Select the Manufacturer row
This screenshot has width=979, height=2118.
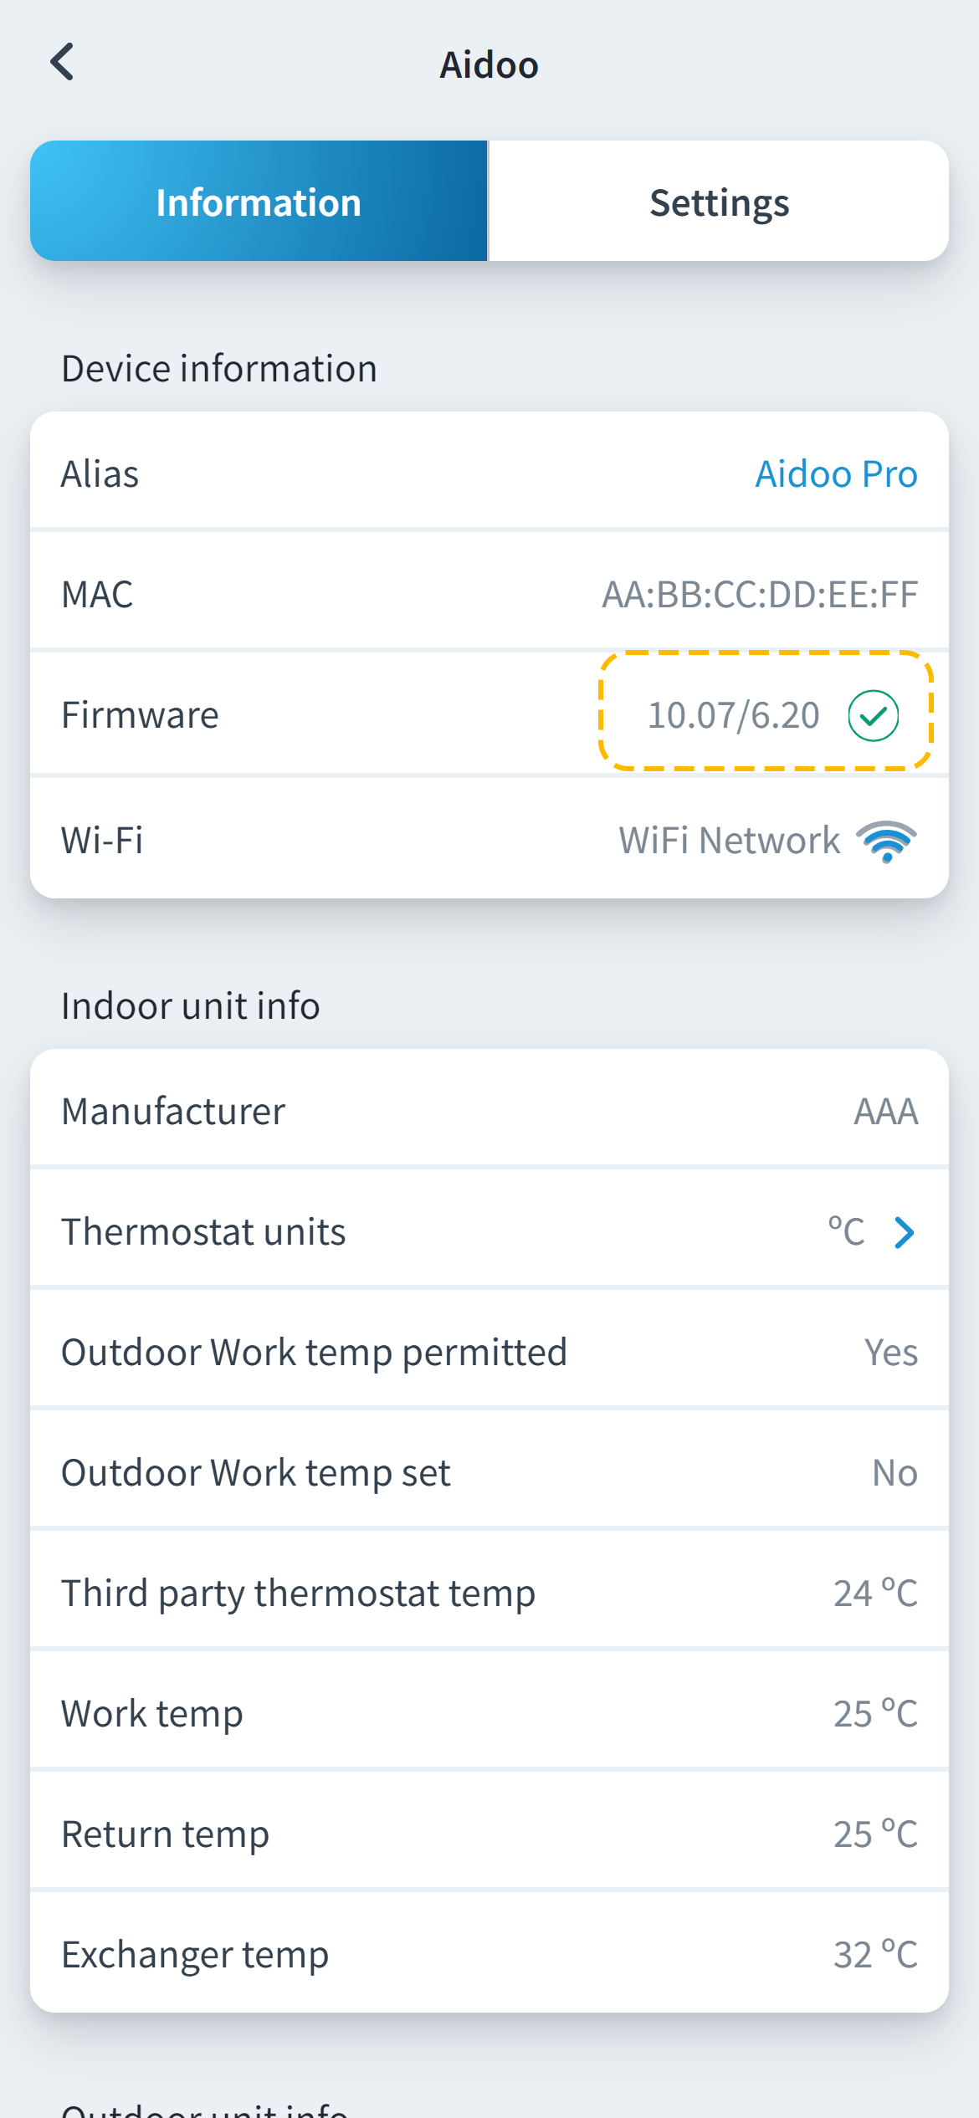(x=489, y=1112)
